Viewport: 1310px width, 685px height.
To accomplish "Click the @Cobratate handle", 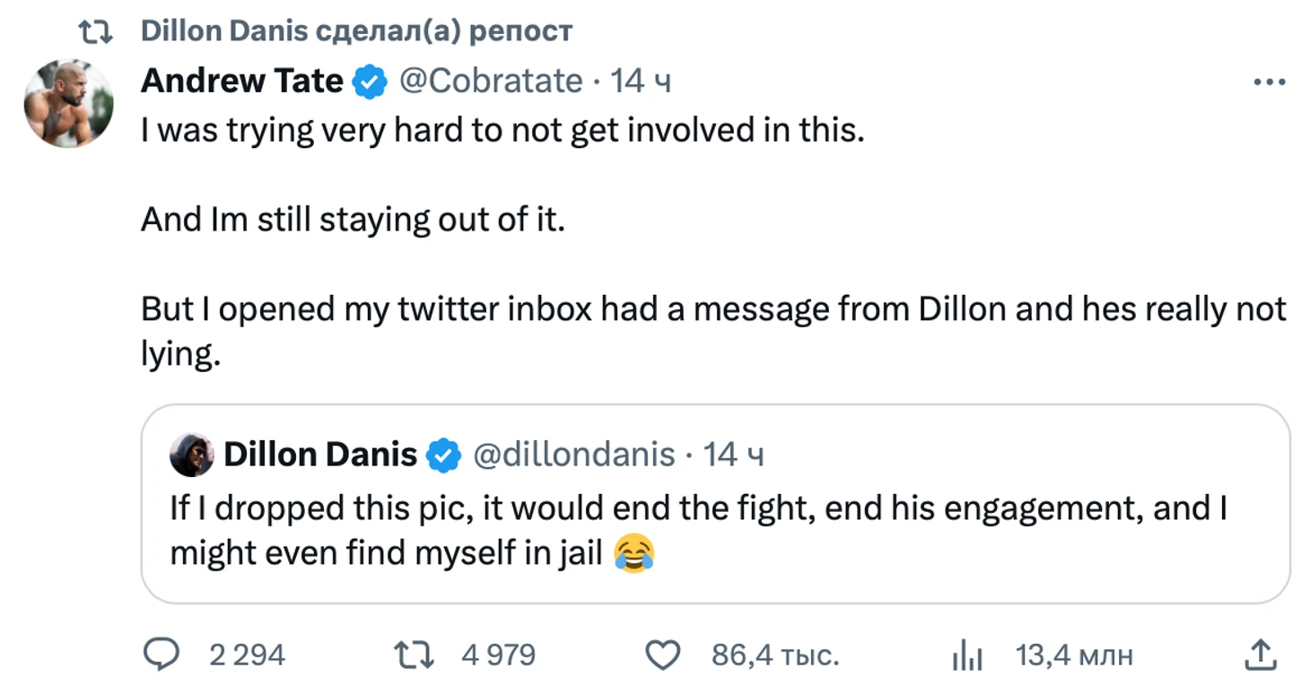I will click(491, 82).
